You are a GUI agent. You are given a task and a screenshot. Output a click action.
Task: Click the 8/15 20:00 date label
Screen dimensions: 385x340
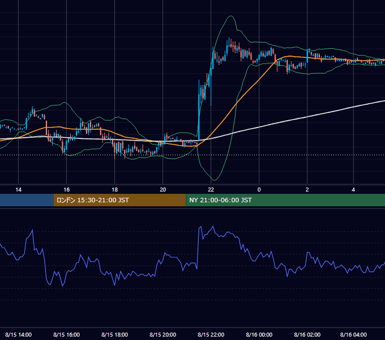[163, 334]
